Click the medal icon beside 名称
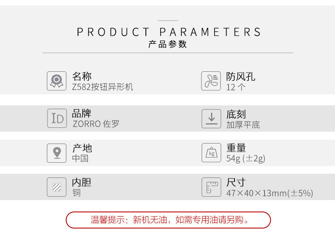The width and height of the screenshot is (335, 237). [x=56, y=81]
